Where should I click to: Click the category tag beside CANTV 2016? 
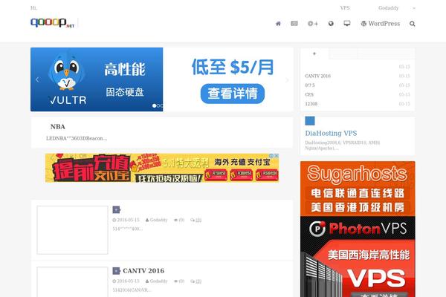pos(117,271)
